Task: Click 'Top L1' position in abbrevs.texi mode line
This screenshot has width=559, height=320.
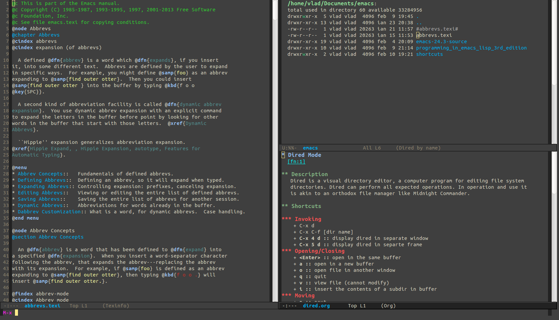Action: (78, 306)
